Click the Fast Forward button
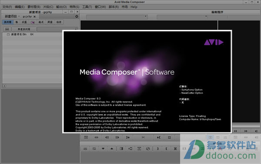The height and width of the screenshot is (164, 261). (246, 131)
